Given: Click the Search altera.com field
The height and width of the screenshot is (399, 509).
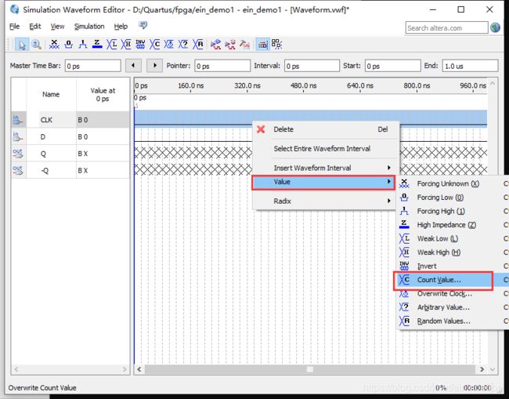Looking at the screenshot, I should [446, 28].
